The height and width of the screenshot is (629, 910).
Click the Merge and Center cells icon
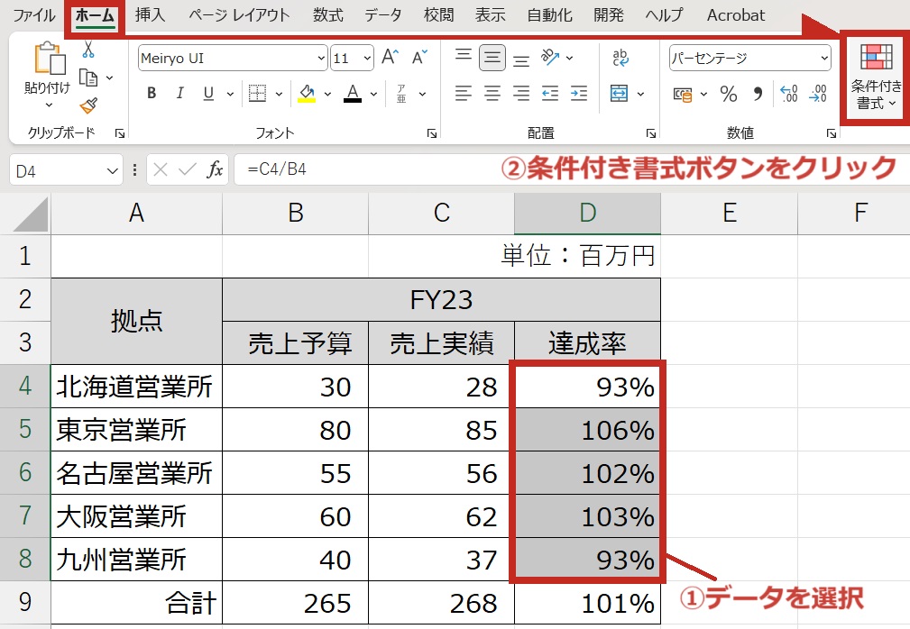tap(619, 94)
